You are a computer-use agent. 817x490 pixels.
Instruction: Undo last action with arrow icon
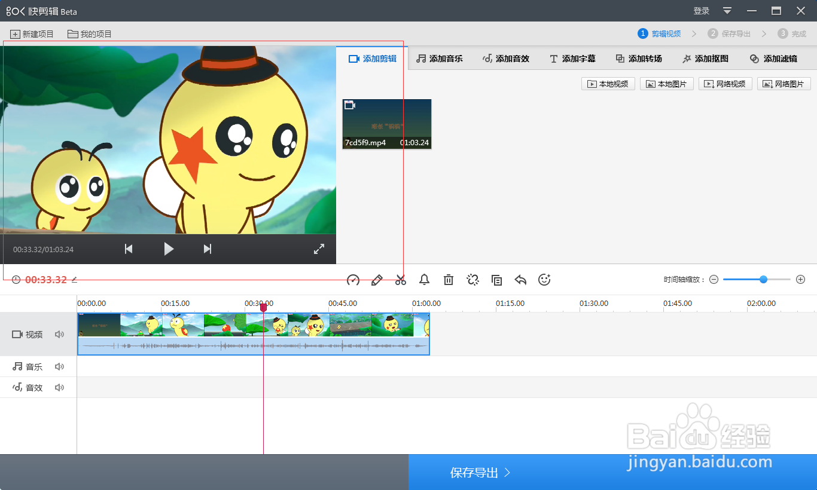520,280
